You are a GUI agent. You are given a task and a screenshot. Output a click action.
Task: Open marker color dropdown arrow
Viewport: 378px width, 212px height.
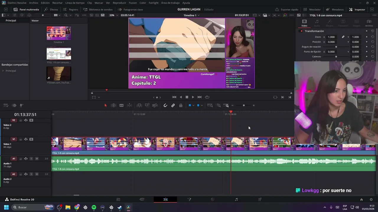tap(202, 105)
